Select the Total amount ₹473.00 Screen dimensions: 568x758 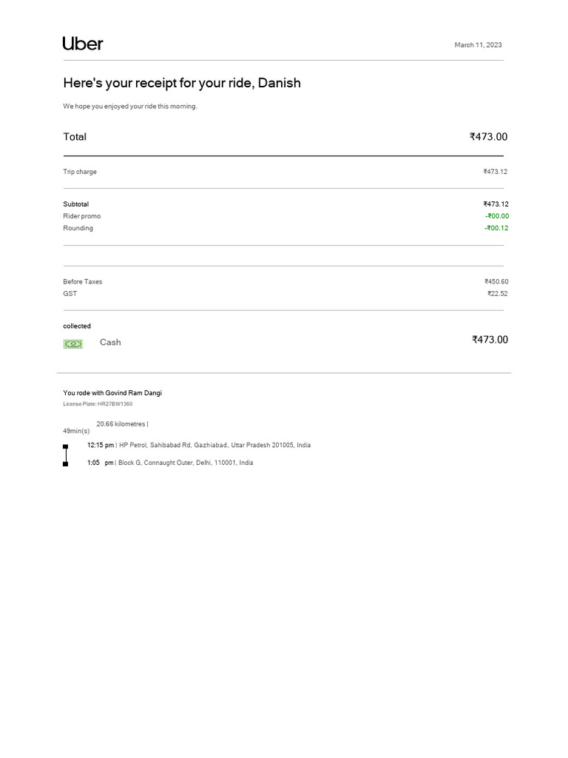pos(488,137)
